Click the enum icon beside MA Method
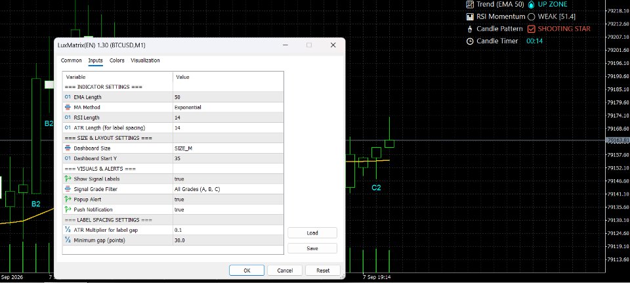This screenshot has width=630, height=283. coord(68,107)
